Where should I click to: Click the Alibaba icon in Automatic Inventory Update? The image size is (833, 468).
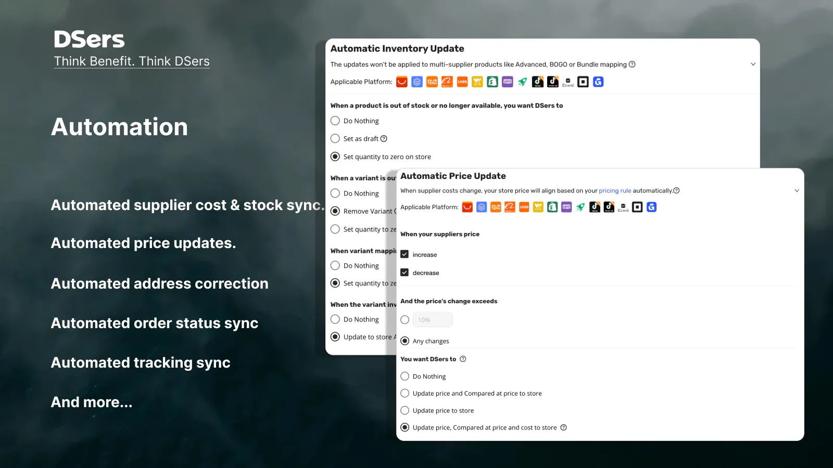[447, 82]
